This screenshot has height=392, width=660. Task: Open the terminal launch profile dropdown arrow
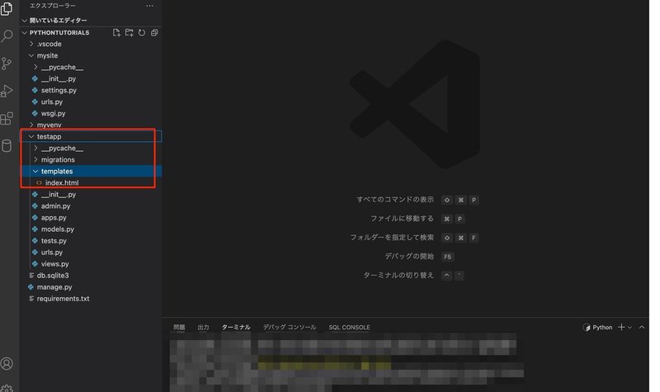[629, 327]
